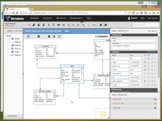Collapse the Columns section header
The image size is (162, 121).
(134, 52)
